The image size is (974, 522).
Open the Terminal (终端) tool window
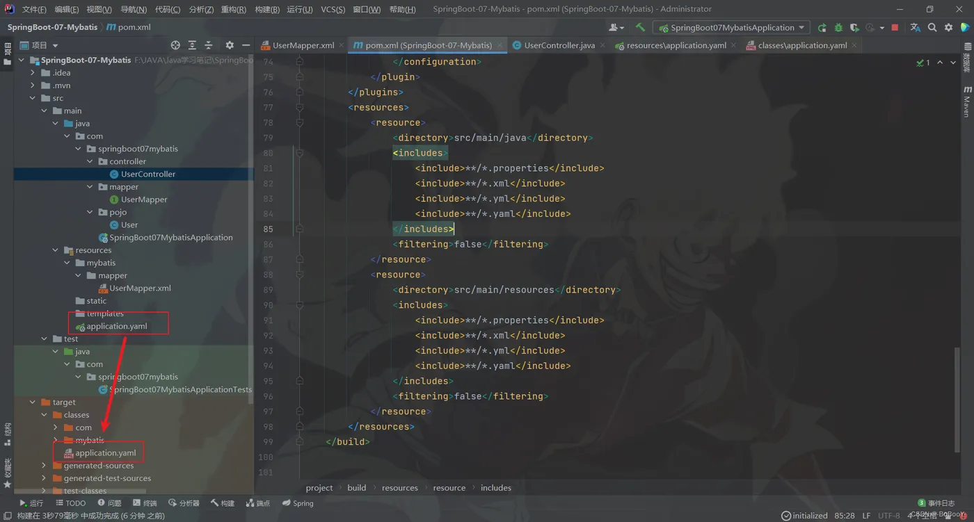pyautogui.click(x=145, y=503)
